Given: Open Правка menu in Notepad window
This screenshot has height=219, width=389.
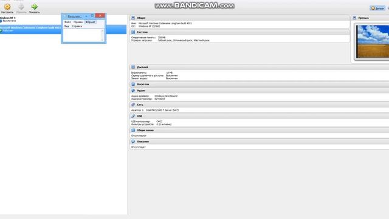Looking at the screenshot, I should [x=78, y=22].
